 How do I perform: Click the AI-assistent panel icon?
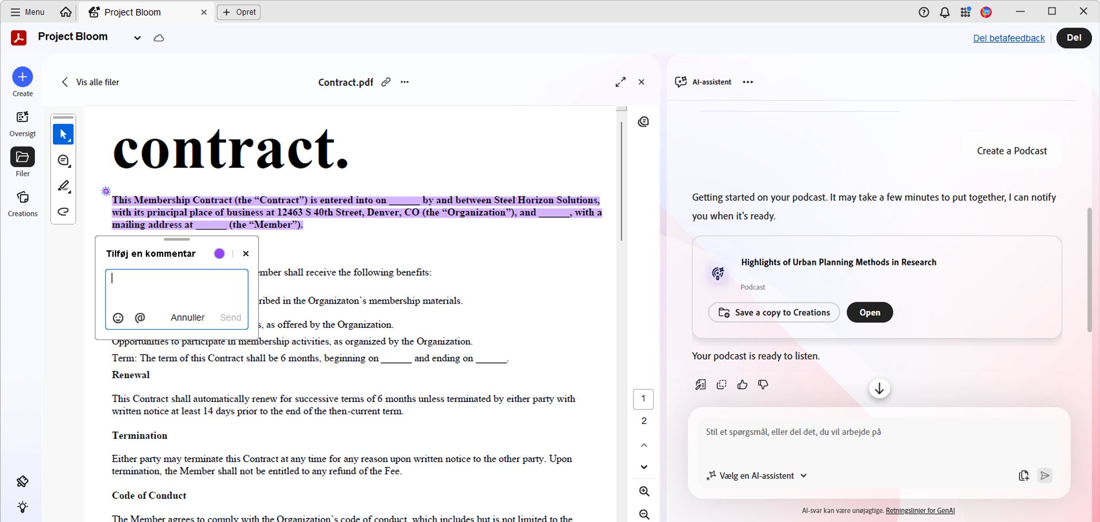point(681,82)
